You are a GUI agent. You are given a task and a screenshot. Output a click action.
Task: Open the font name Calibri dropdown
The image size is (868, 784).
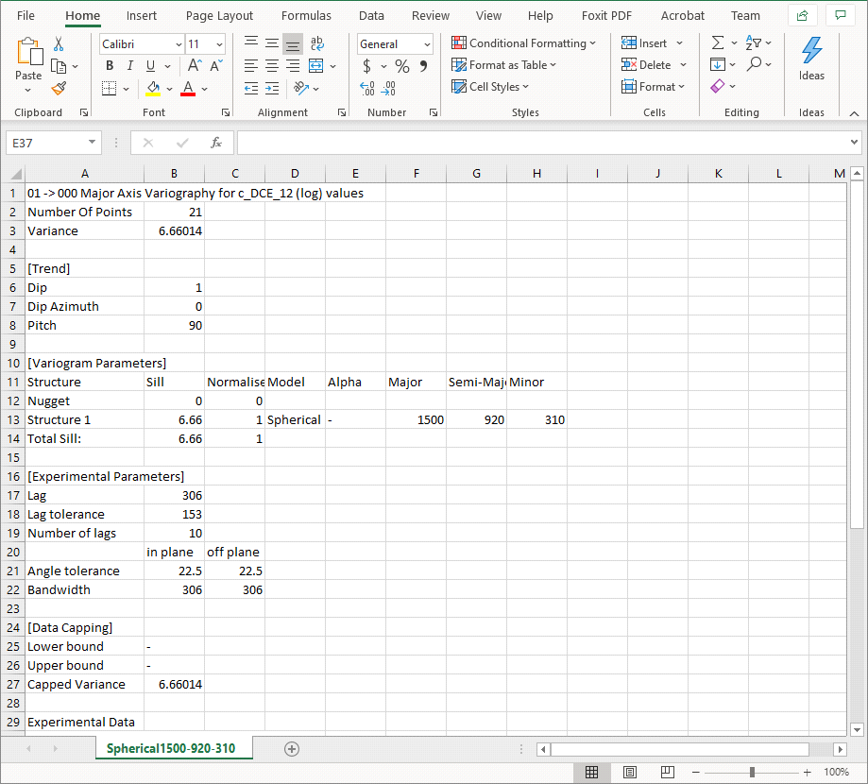(179, 44)
